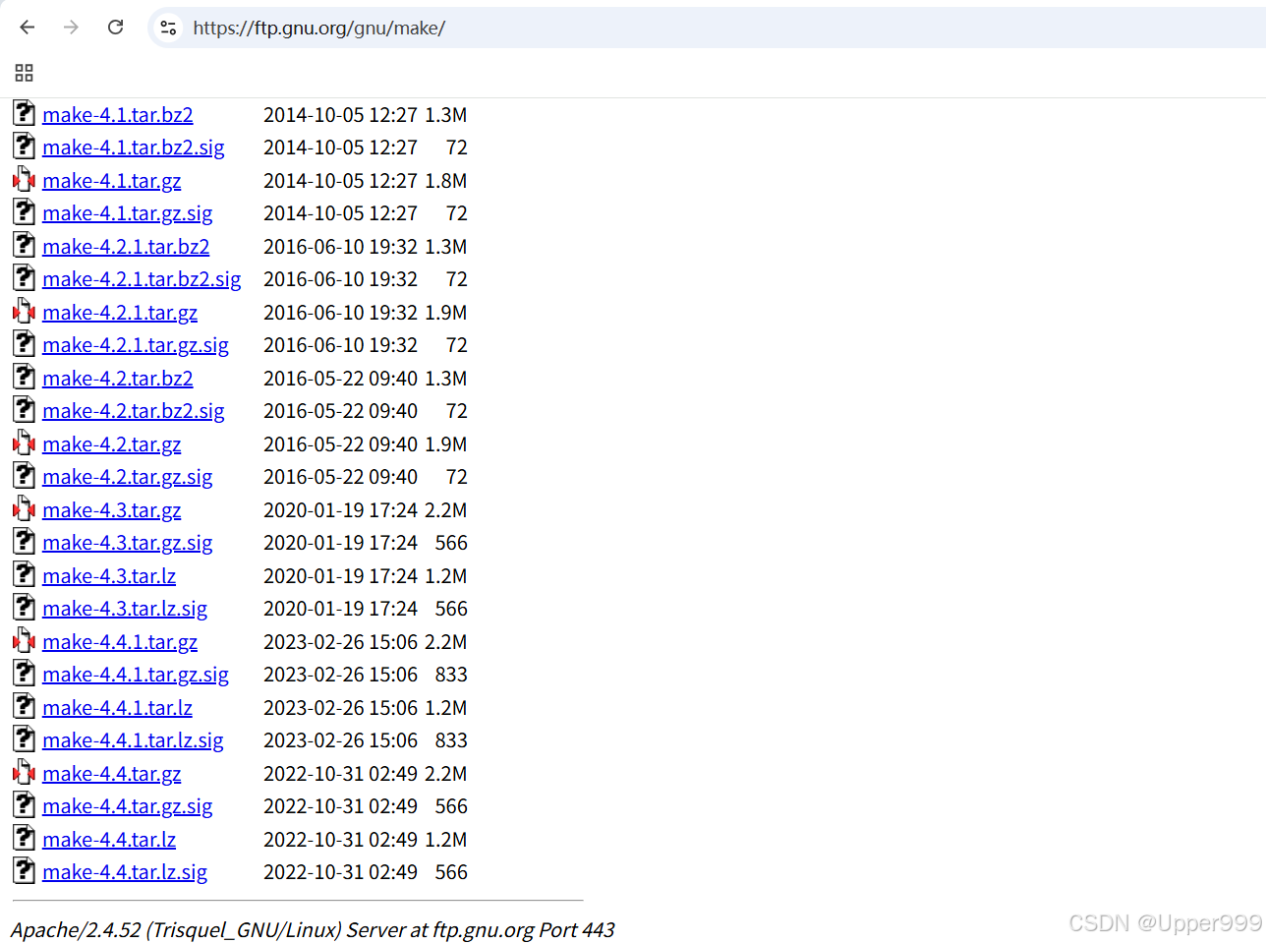The height and width of the screenshot is (944, 1266).
Task: Click file icon beside make-4.2.tar.bz2
Action: tap(25, 377)
